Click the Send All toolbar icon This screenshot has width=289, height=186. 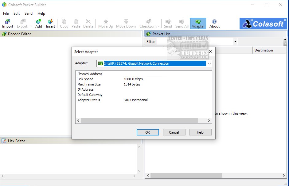182,23
